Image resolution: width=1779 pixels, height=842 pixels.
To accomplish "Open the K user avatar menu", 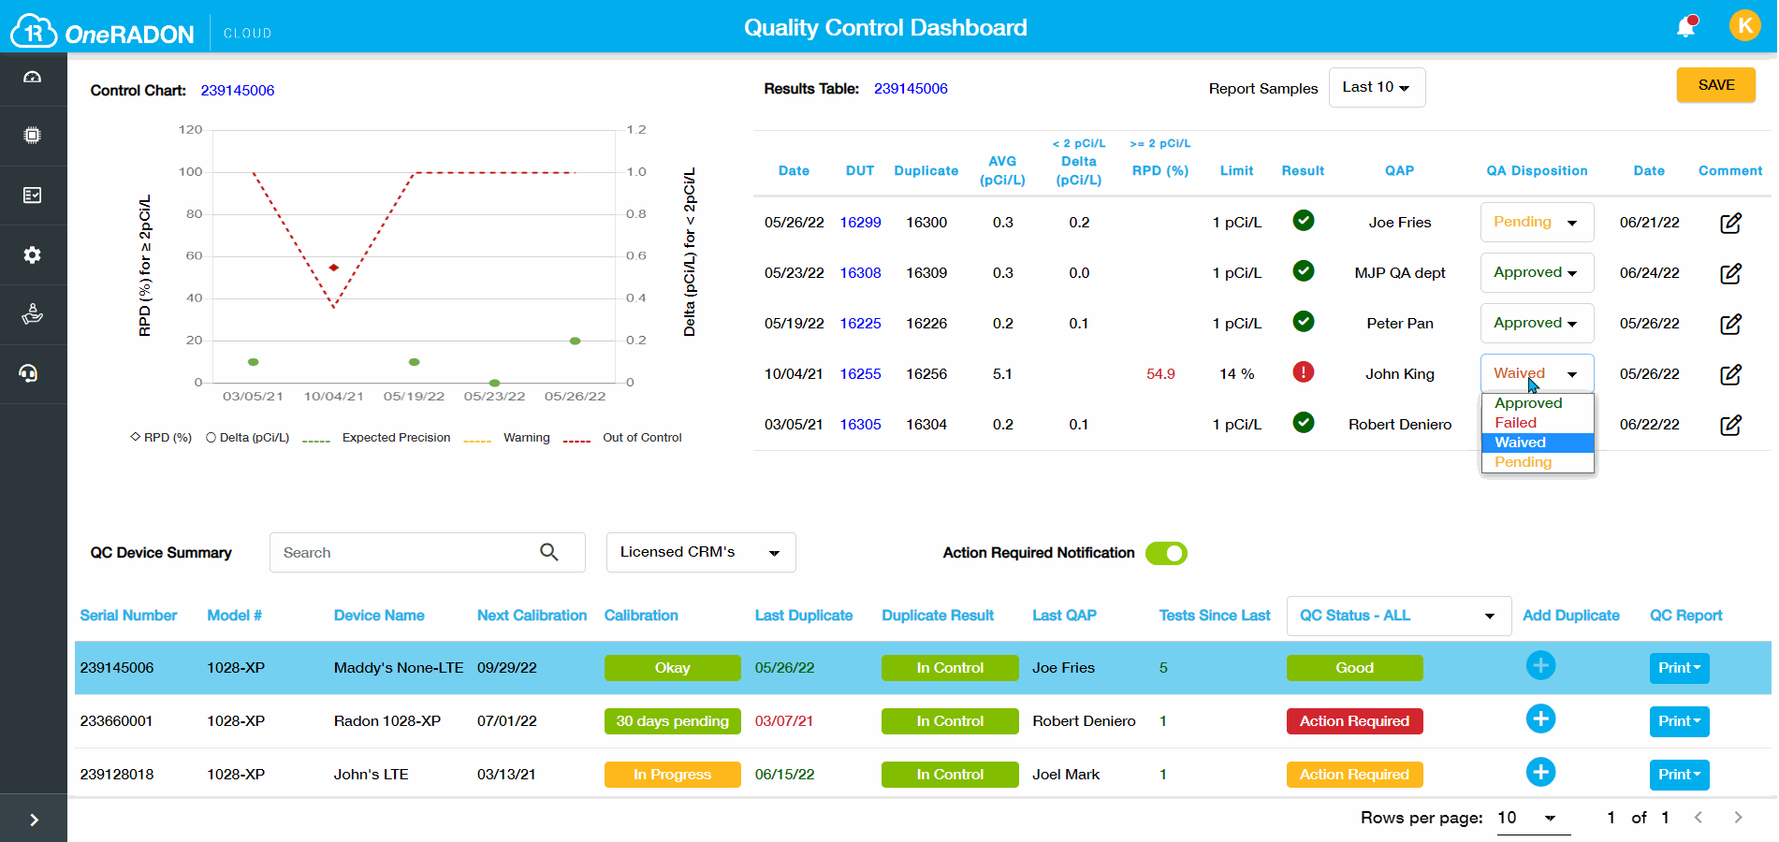I will click(x=1746, y=25).
